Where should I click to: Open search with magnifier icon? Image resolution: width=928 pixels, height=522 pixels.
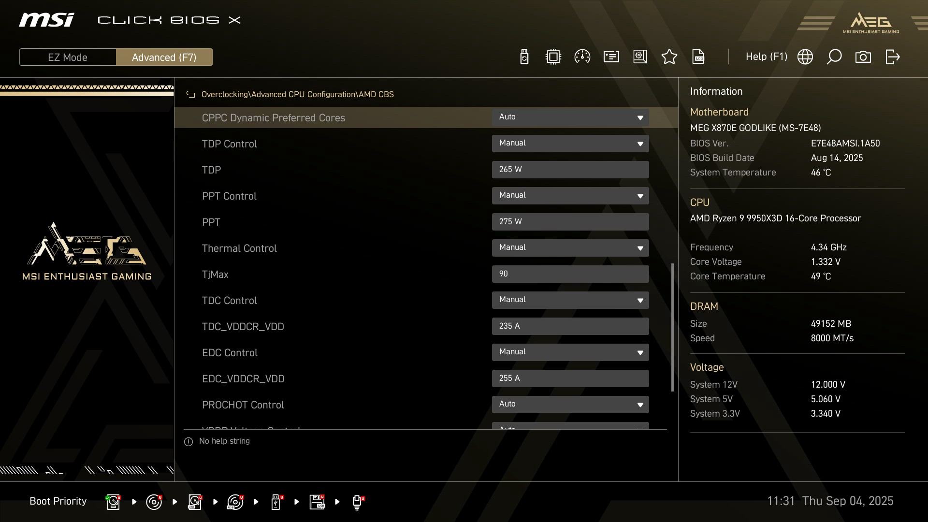tap(834, 57)
